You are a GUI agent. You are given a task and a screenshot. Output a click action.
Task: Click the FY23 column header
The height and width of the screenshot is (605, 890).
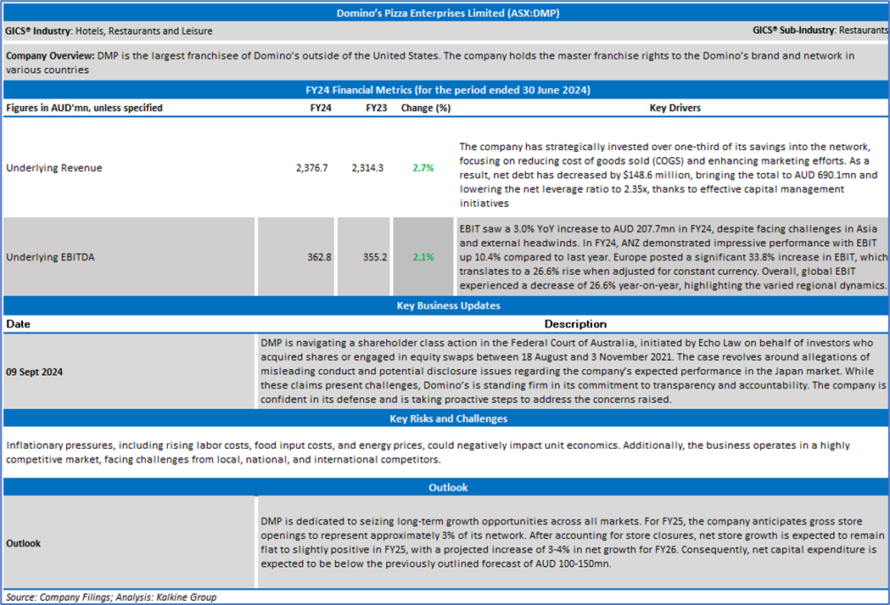[377, 108]
